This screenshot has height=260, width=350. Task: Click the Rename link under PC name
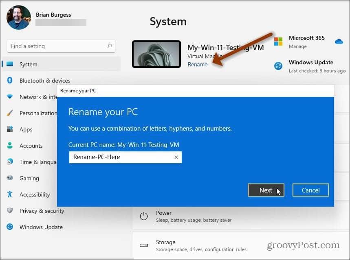(x=198, y=64)
